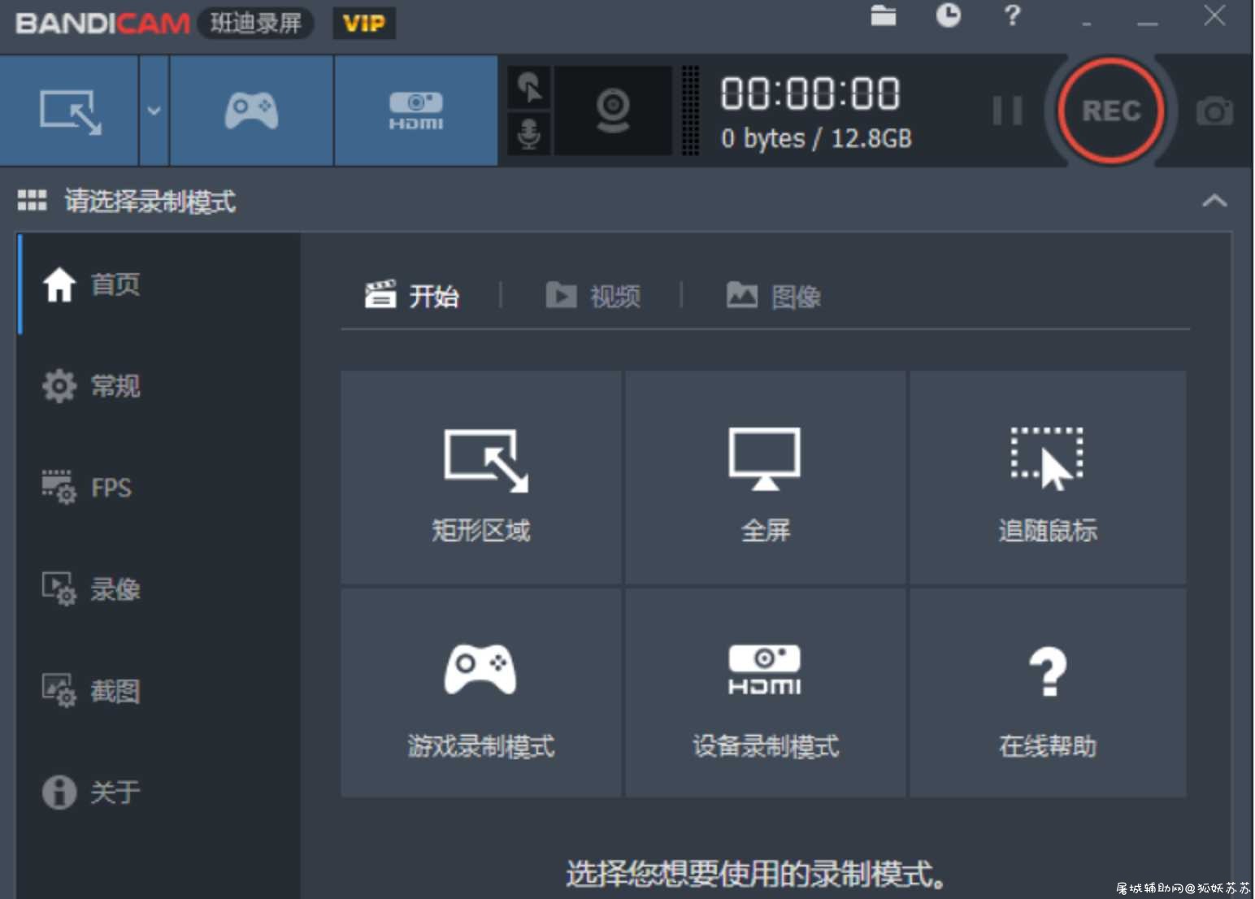
Task: Choose 追随鼠标 follow mouse tile
Action: [x=1048, y=477]
